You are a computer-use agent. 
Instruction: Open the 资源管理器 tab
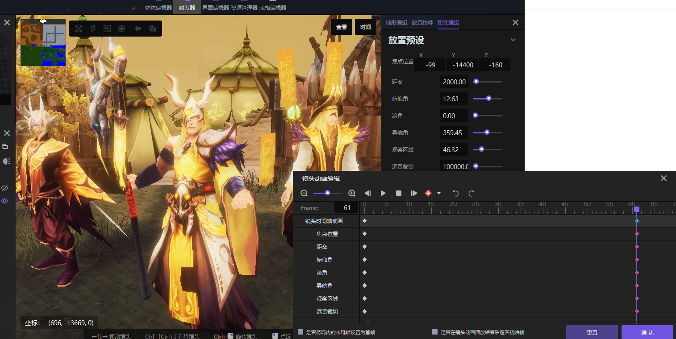(244, 8)
